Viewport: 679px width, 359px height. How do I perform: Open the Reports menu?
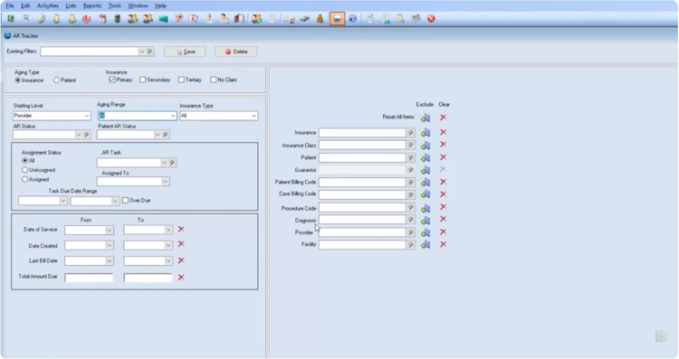91,5
